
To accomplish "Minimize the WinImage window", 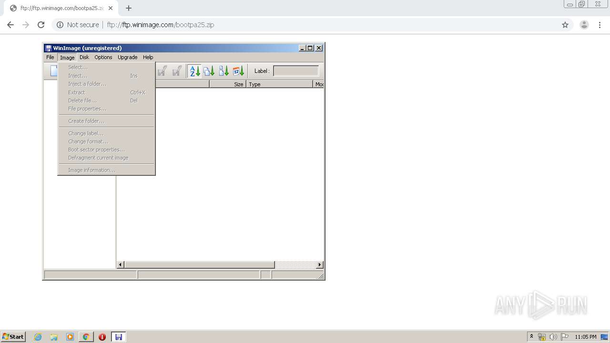I will pos(302,48).
